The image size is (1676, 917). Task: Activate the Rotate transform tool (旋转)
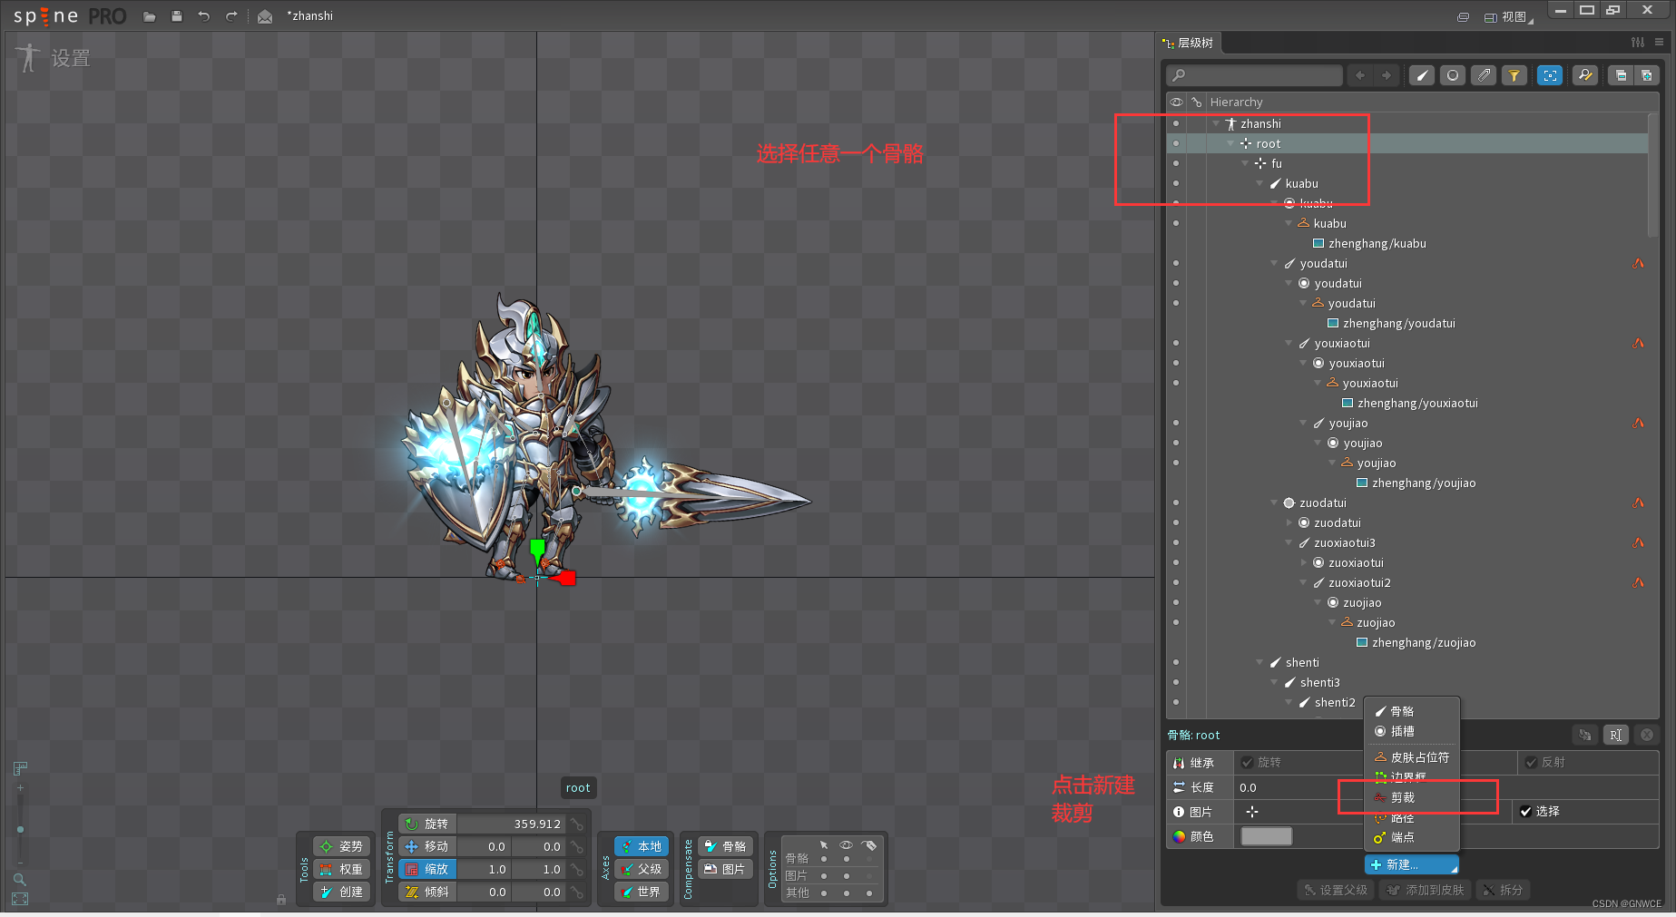coord(427,824)
